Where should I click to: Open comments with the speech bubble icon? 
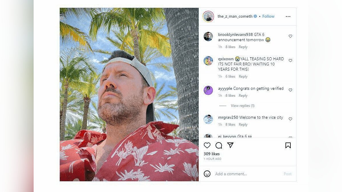point(219,145)
